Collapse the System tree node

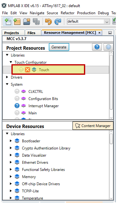click(x=7, y=84)
